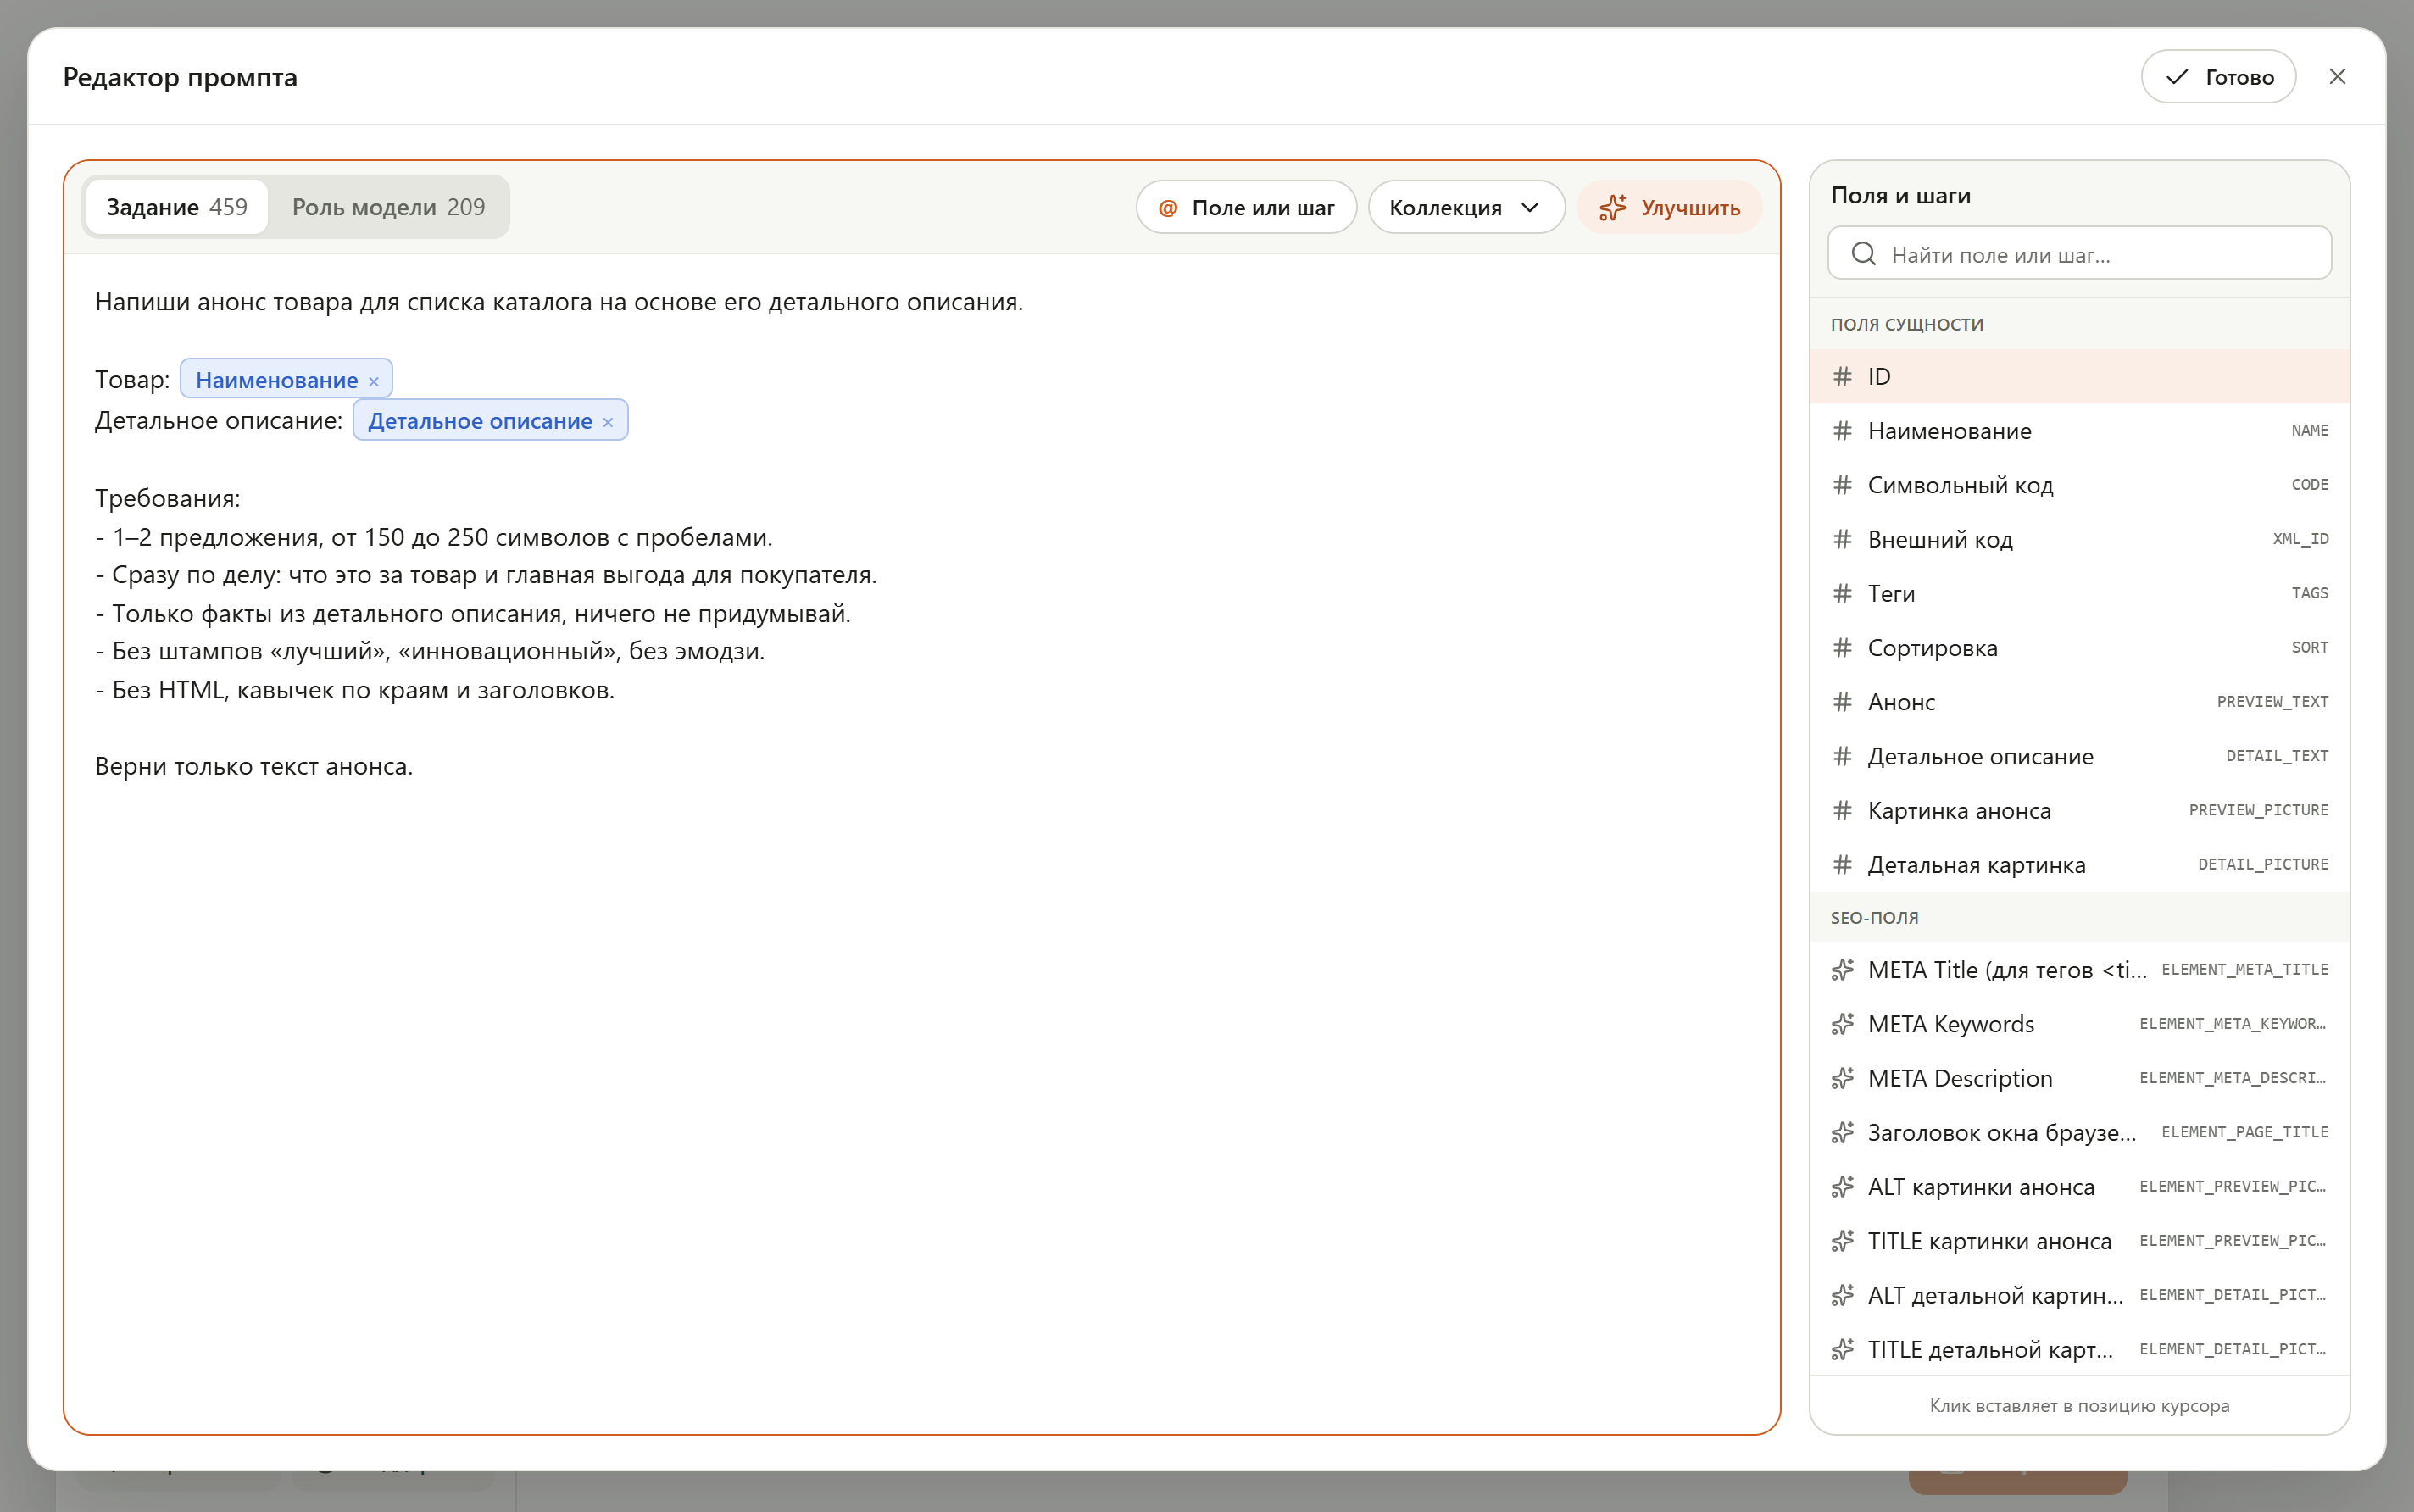Insert the Картинка анонса field

[x=2079, y=811]
